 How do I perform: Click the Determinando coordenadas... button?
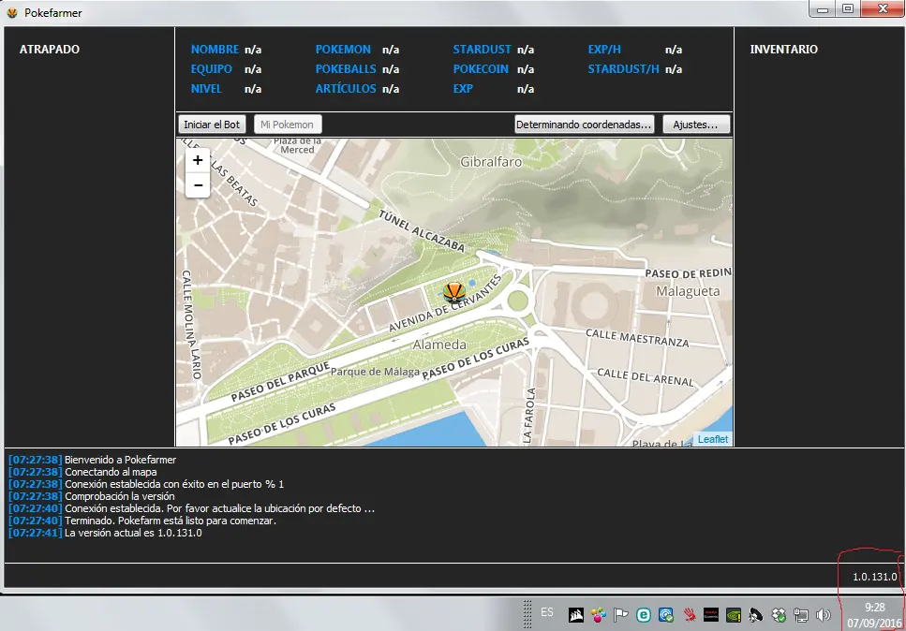click(584, 125)
